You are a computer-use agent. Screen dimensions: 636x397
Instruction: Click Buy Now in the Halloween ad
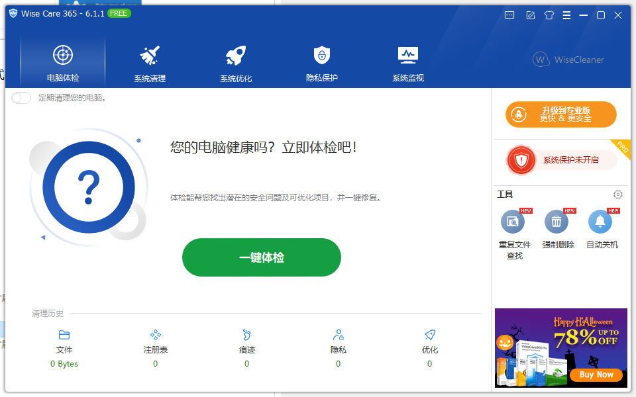click(x=596, y=375)
